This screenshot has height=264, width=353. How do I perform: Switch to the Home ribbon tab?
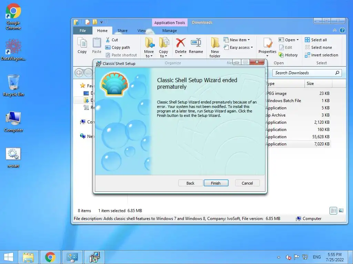click(x=102, y=31)
